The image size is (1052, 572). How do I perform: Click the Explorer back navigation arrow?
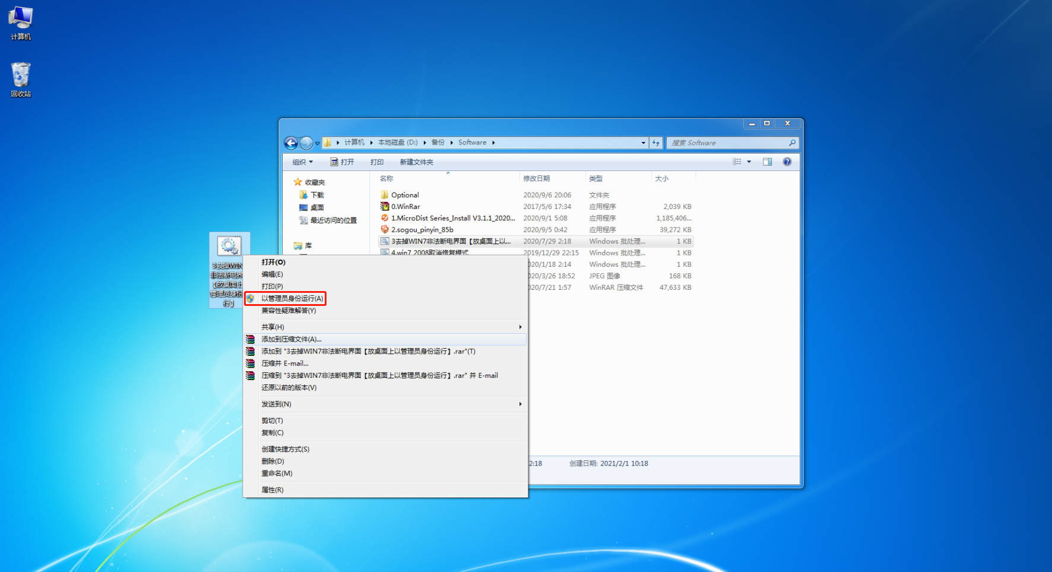pyautogui.click(x=291, y=143)
